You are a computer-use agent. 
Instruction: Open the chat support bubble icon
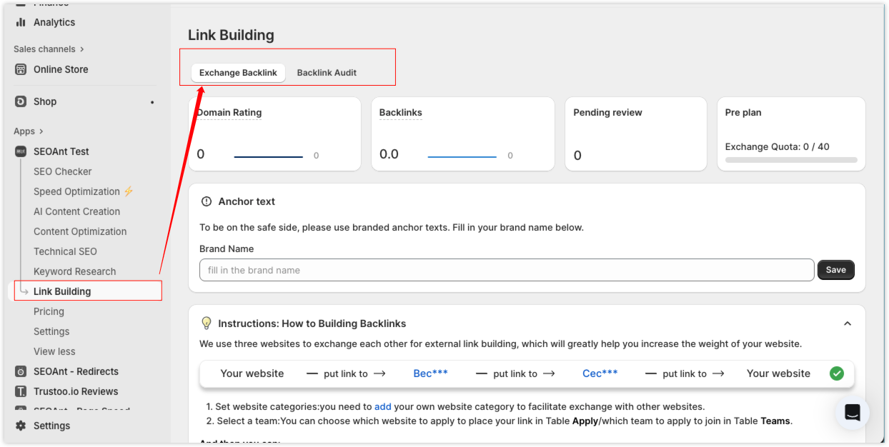[x=852, y=412]
